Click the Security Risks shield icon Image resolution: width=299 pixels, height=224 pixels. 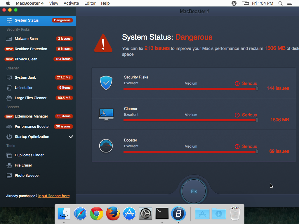tap(106, 83)
